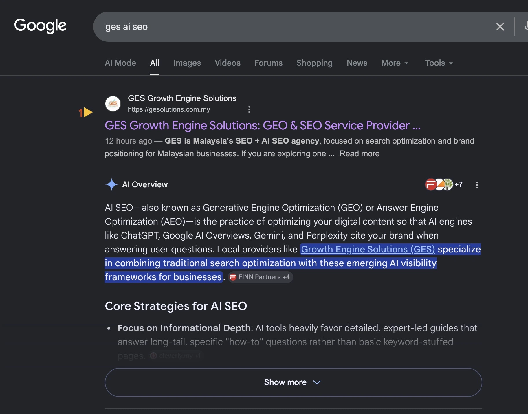
Task: Click the FINN Partners +4 source chip
Action: pyautogui.click(x=261, y=277)
